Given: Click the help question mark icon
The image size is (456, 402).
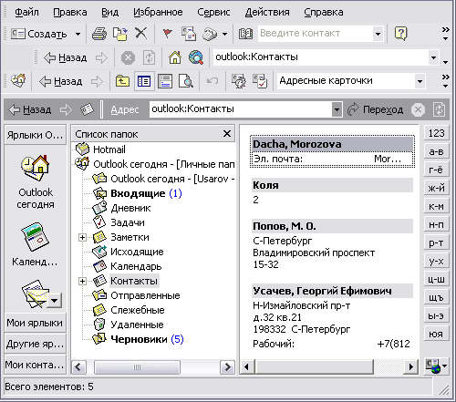Looking at the screenshot, I should tap(400, 34).
